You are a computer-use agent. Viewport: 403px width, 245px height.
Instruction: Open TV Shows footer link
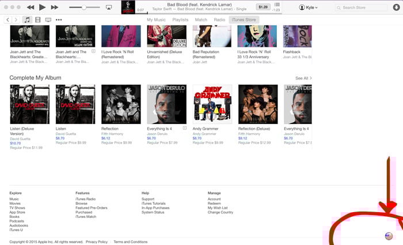[x=17, y=208]
